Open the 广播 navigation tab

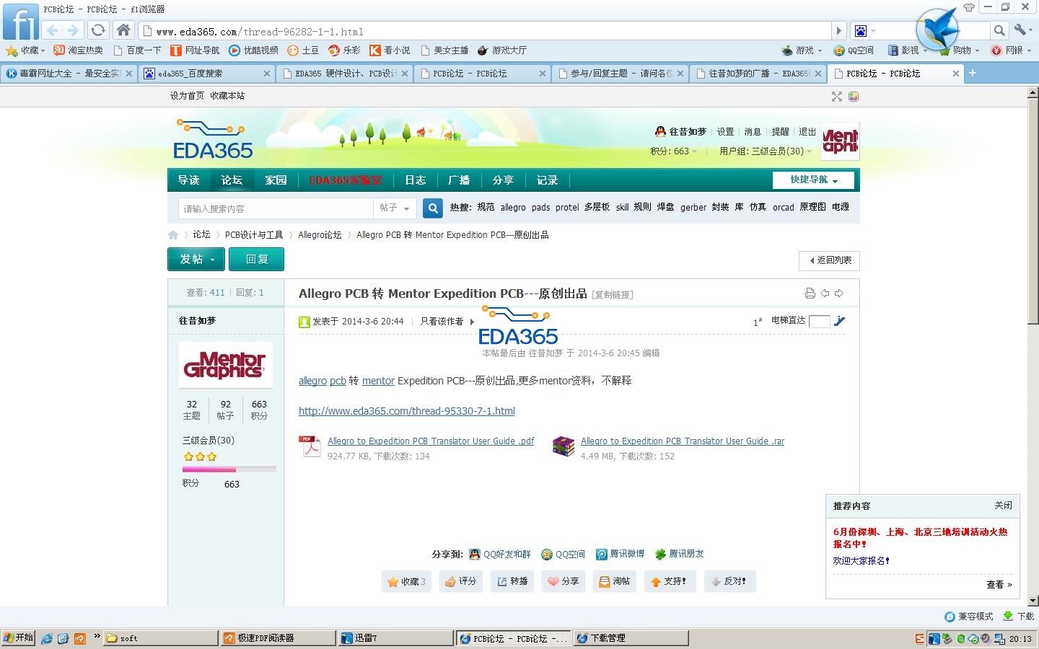click(459, 180)
